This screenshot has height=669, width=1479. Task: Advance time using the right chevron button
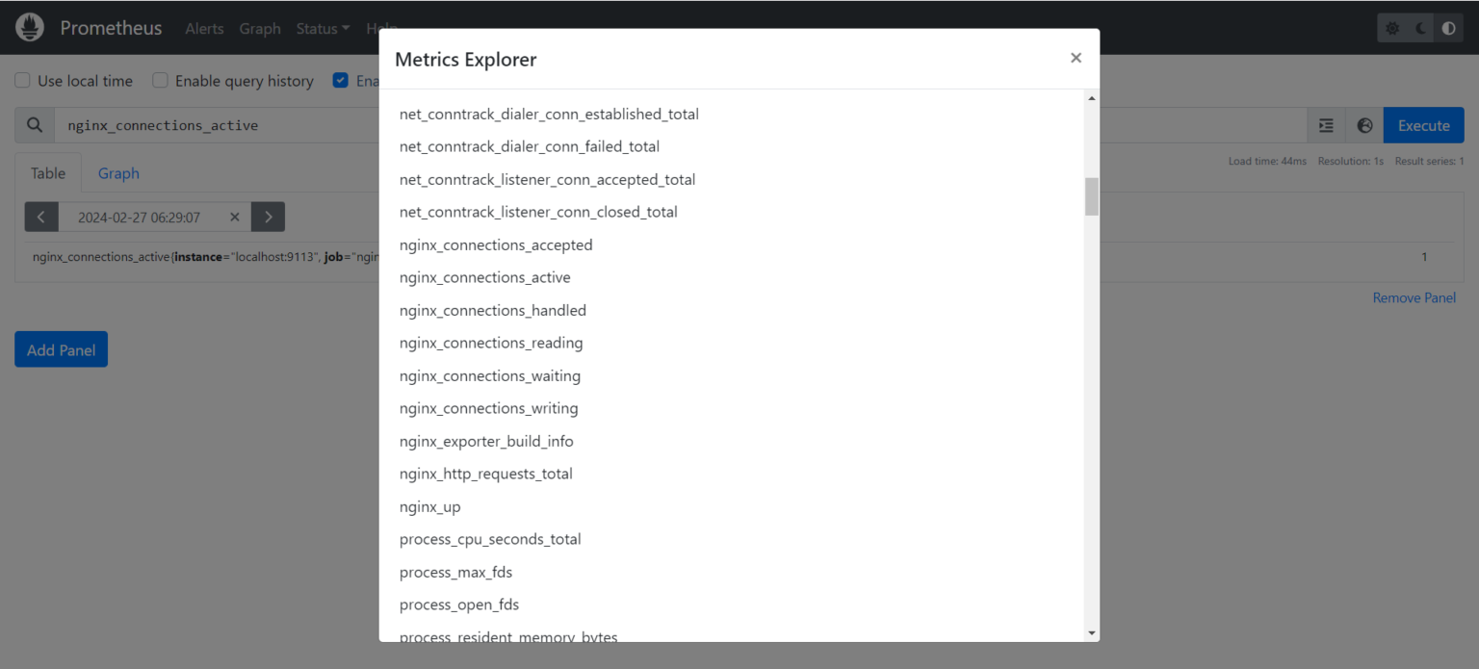[x=268, y=217]
